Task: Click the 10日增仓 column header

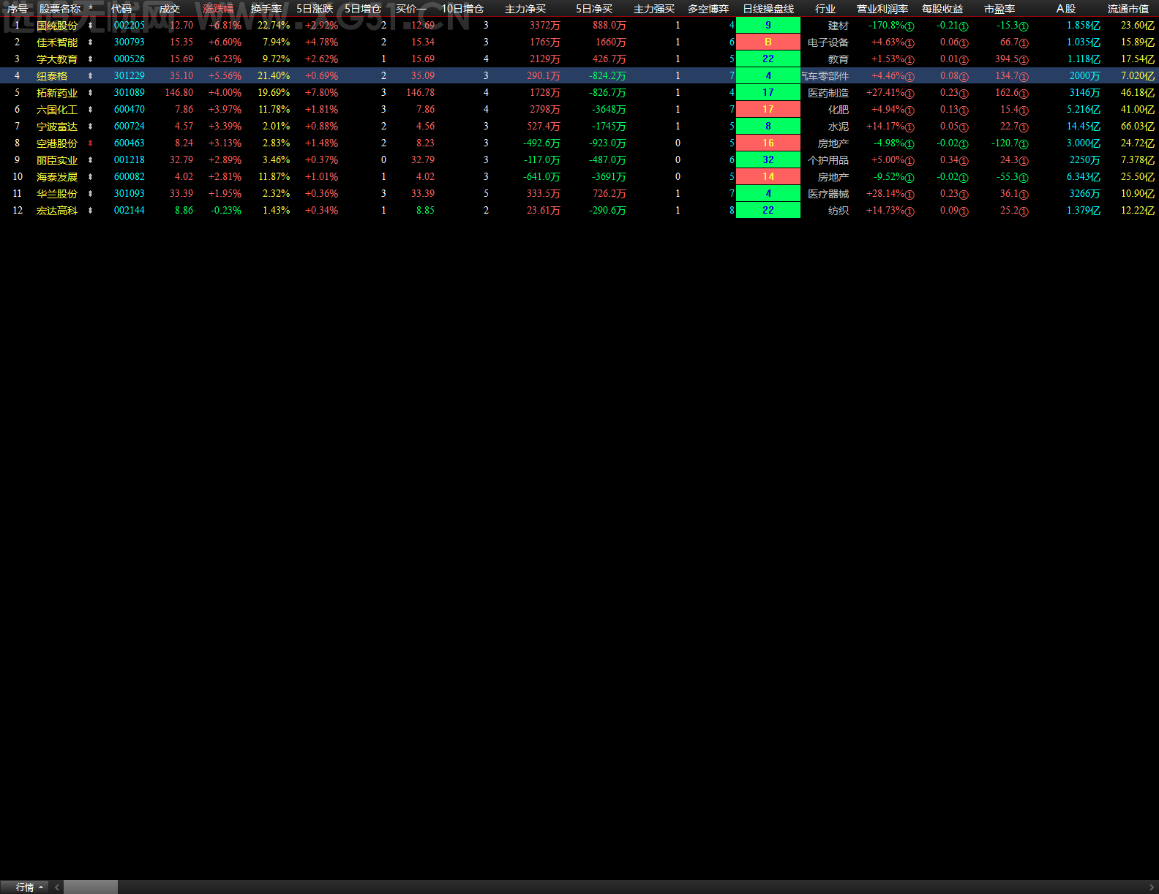Action: click(462, 9)
